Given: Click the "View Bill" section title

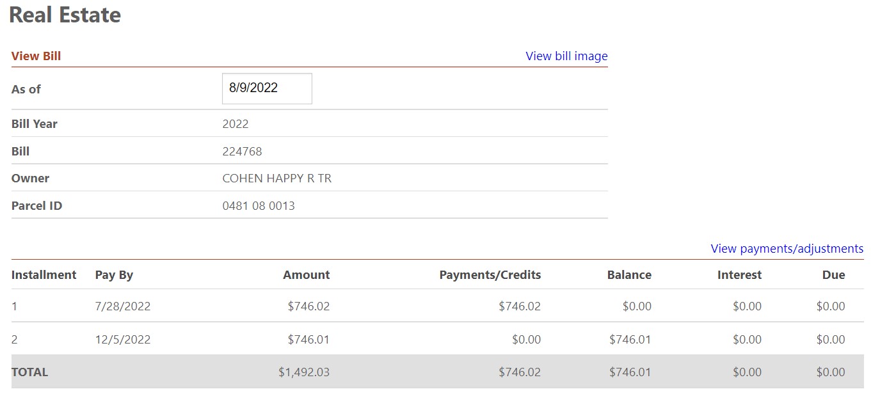Looking at the screenshot, I should pyautogui.click(x=36, y=56).
